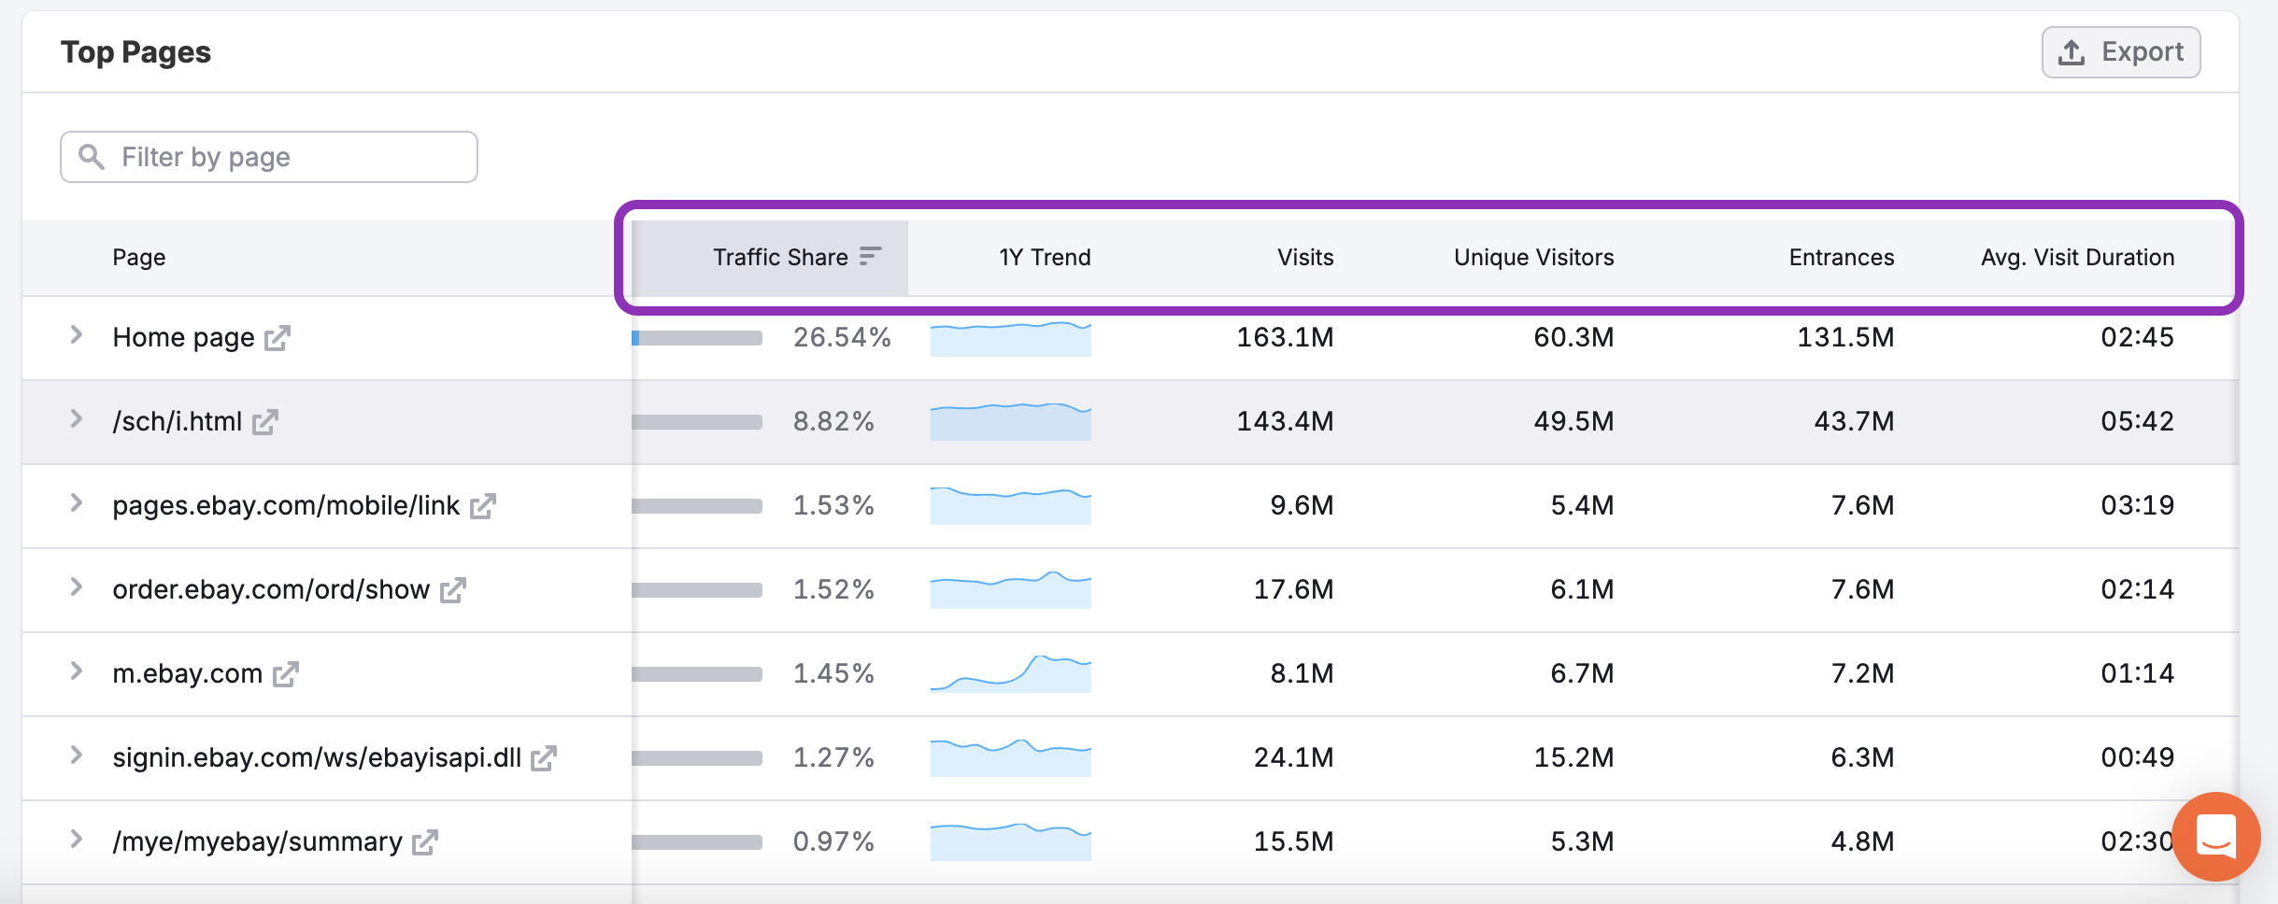Click the Export button
2278x904 pixels.
(2120, 52)
